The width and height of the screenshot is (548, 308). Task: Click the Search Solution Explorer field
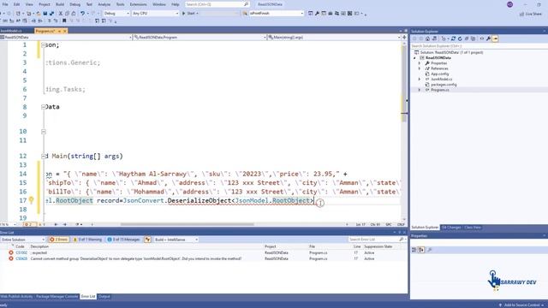[x=479, y=45]
